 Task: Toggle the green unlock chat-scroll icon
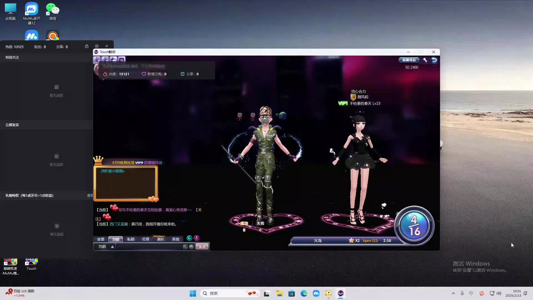click(189, 238)
